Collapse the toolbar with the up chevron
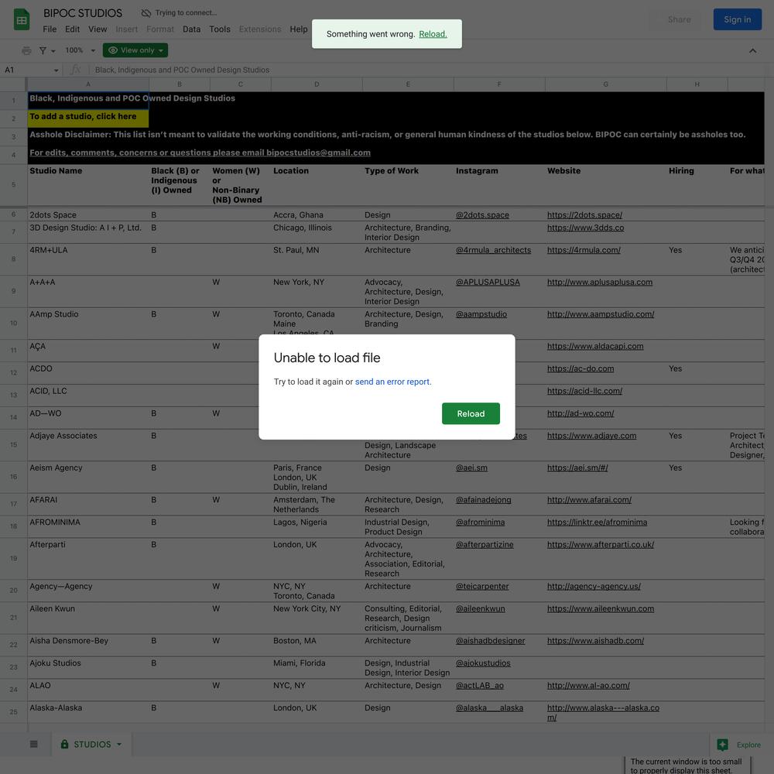The width and height of the screenshot is (774, 774). tap(752, 50)
